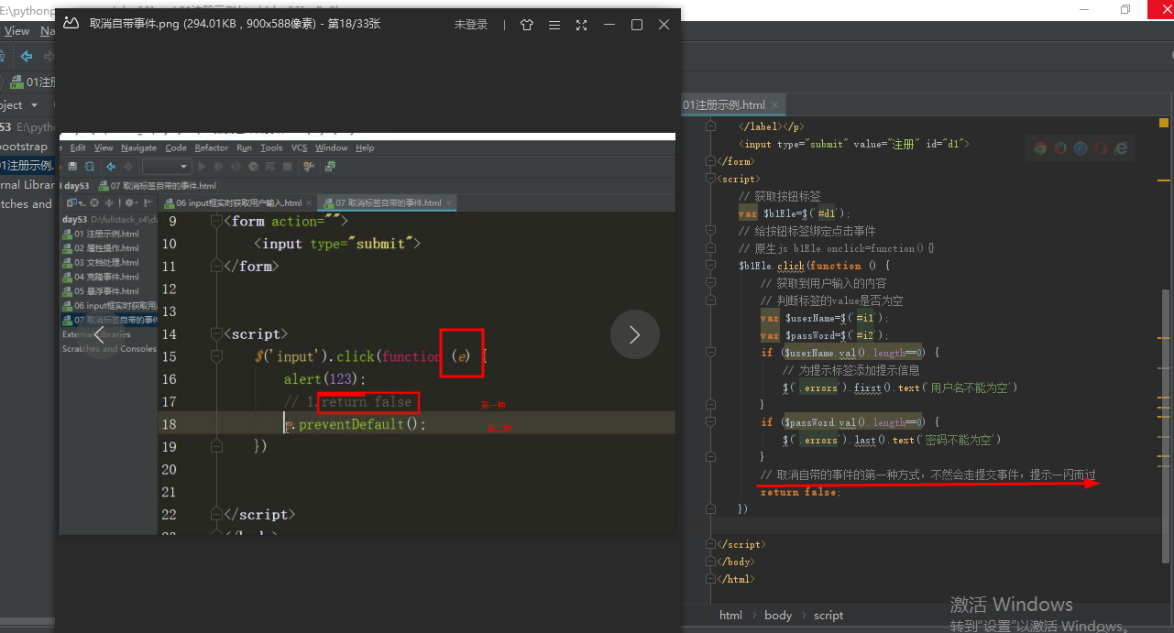This screenshot has width=1174, height=633.
Task: Collapse the <script> fold marker in gutter
Action: click(710, 179)
